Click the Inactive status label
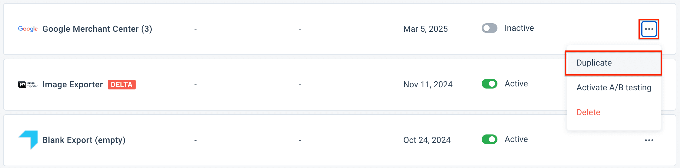Screen dimensions: 680x168 (519, 28)
